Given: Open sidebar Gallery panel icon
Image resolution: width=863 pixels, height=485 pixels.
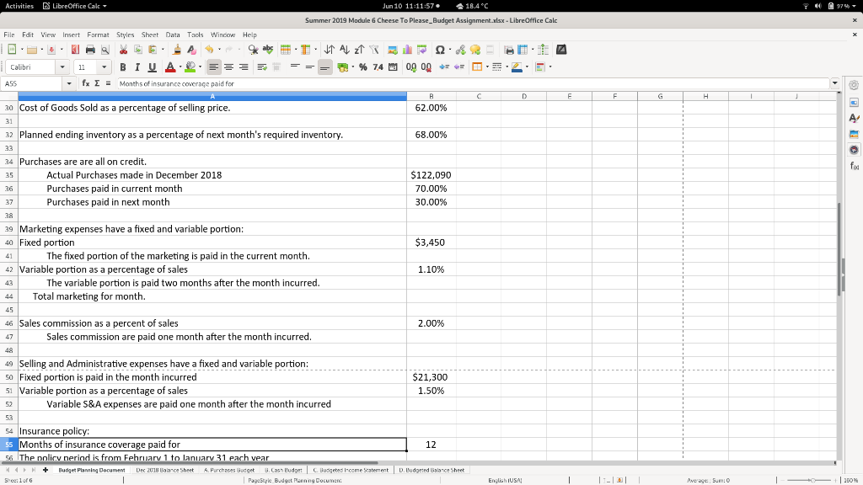Looking at the screenshot, I should click(x=854, y=134).
